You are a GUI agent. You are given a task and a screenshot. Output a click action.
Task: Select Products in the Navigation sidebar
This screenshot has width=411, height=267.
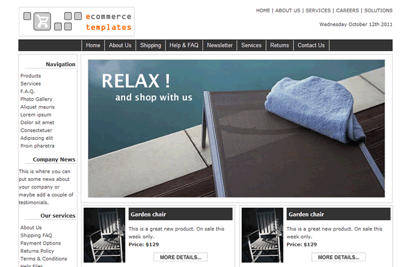[x=31, y=76]
